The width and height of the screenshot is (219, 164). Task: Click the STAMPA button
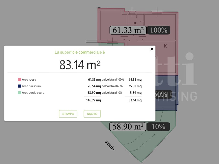pyautogui.click(x=68, y=114)
